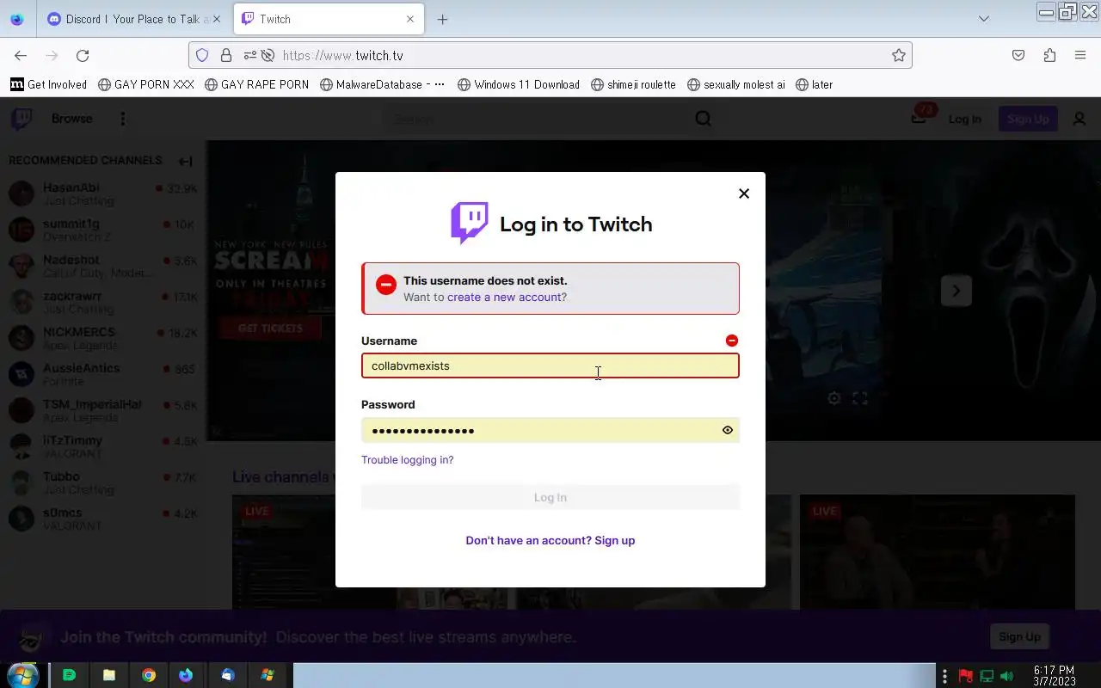Open the Twitch header three-dots menu
This screenshot has height=688, width=1101.
coord(122,119)
